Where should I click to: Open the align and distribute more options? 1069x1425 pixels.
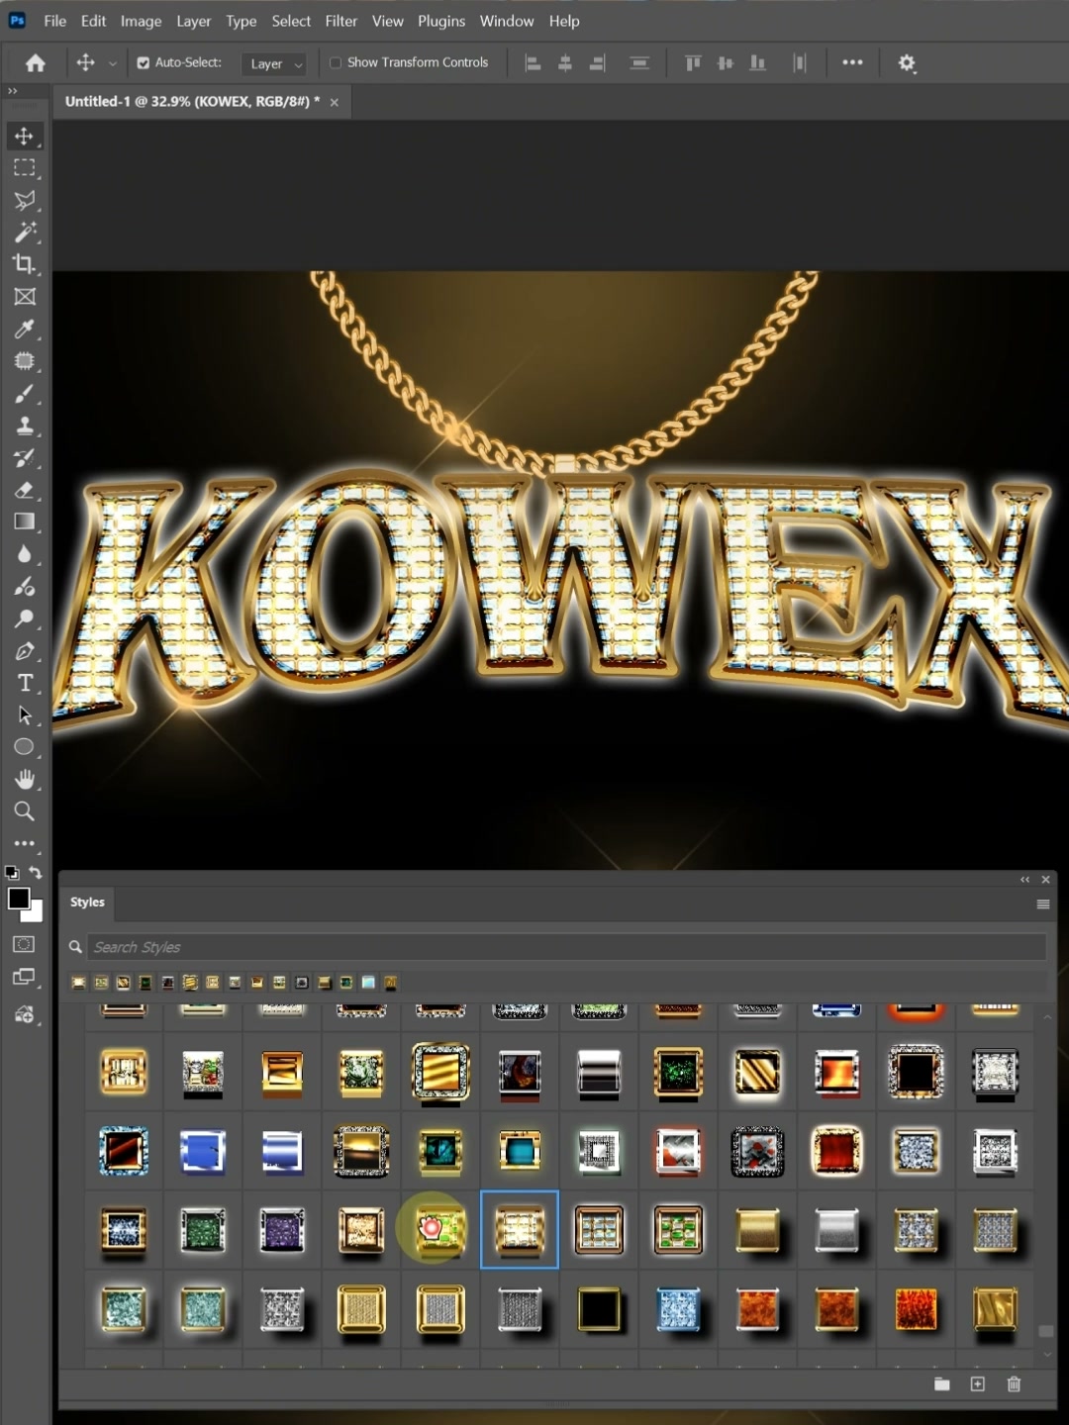pyautogui.click(x=852, y=62)
